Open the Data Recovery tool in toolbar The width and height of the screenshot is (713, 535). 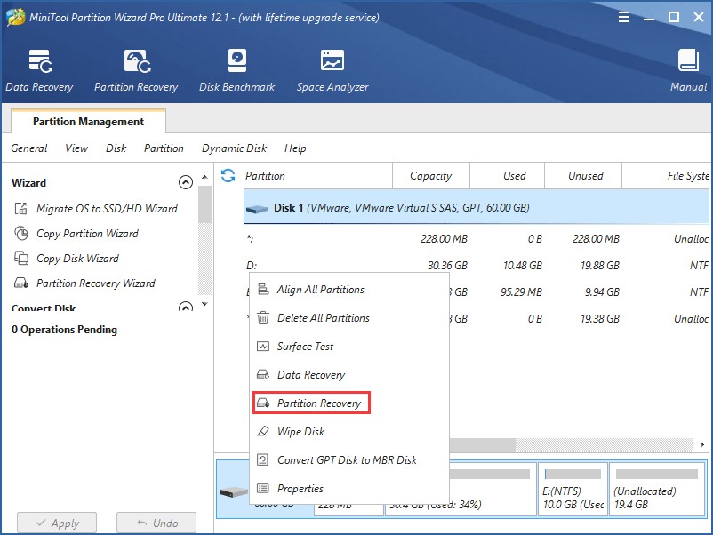(x=39, y=70)
